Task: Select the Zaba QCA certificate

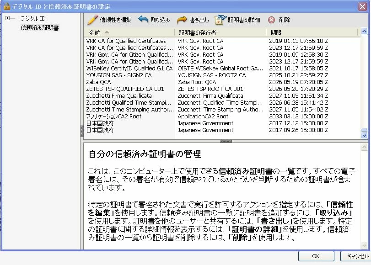Action: pyautogui.click(x=222, y=82)
